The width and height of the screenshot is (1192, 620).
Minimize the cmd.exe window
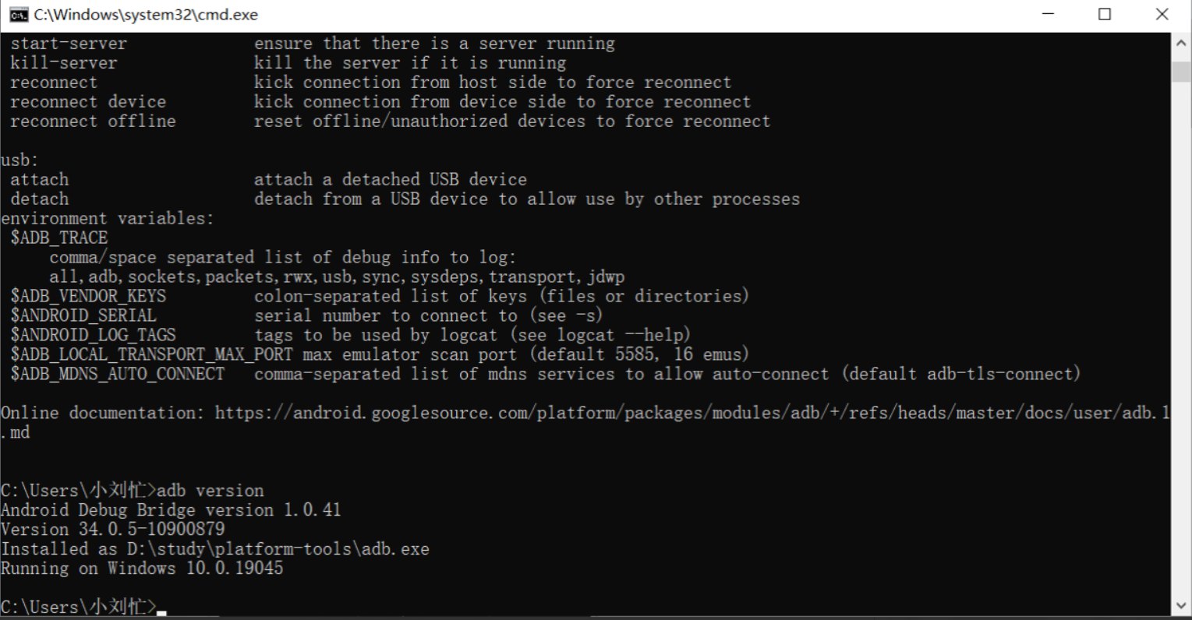tap(1048, 14)
